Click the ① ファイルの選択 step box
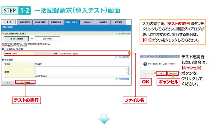Viewport: 211px width, 132px height. pos(16,39)
